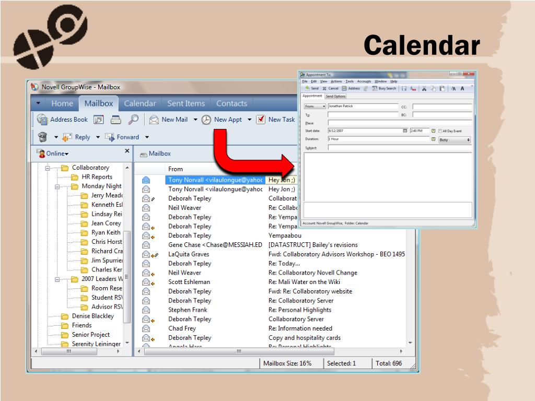Collapse the 2007 Leaders folder

[57, 279]
